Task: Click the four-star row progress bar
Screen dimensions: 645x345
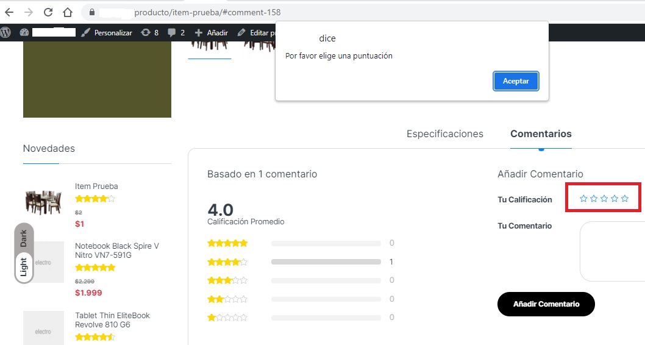Action: click(326, 262)
